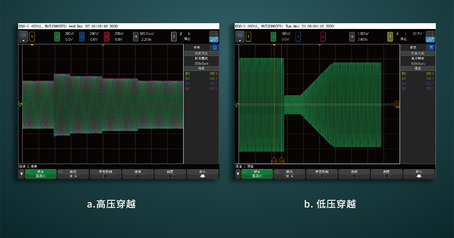Open the 摘要 tab on right scope sidebar
This screenshot has height=238, width=454.
(x=414, y=47)
